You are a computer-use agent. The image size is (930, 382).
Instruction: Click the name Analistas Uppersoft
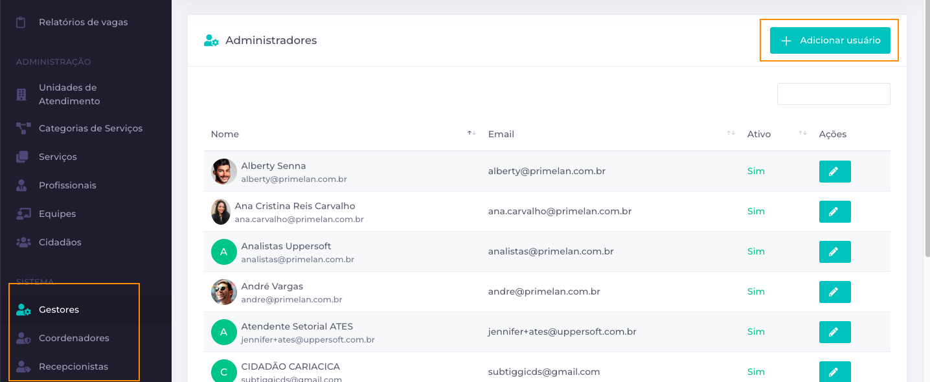point(286,246)
